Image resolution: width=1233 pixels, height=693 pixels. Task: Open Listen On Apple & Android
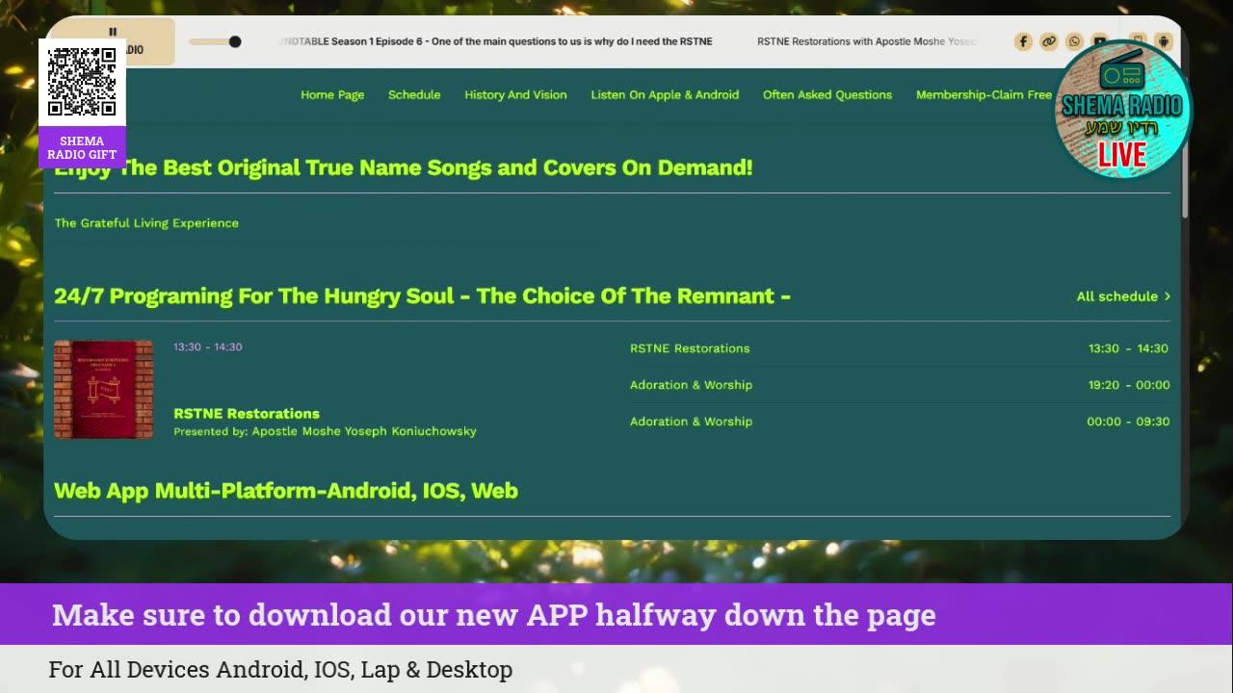(x=665, y=94)
